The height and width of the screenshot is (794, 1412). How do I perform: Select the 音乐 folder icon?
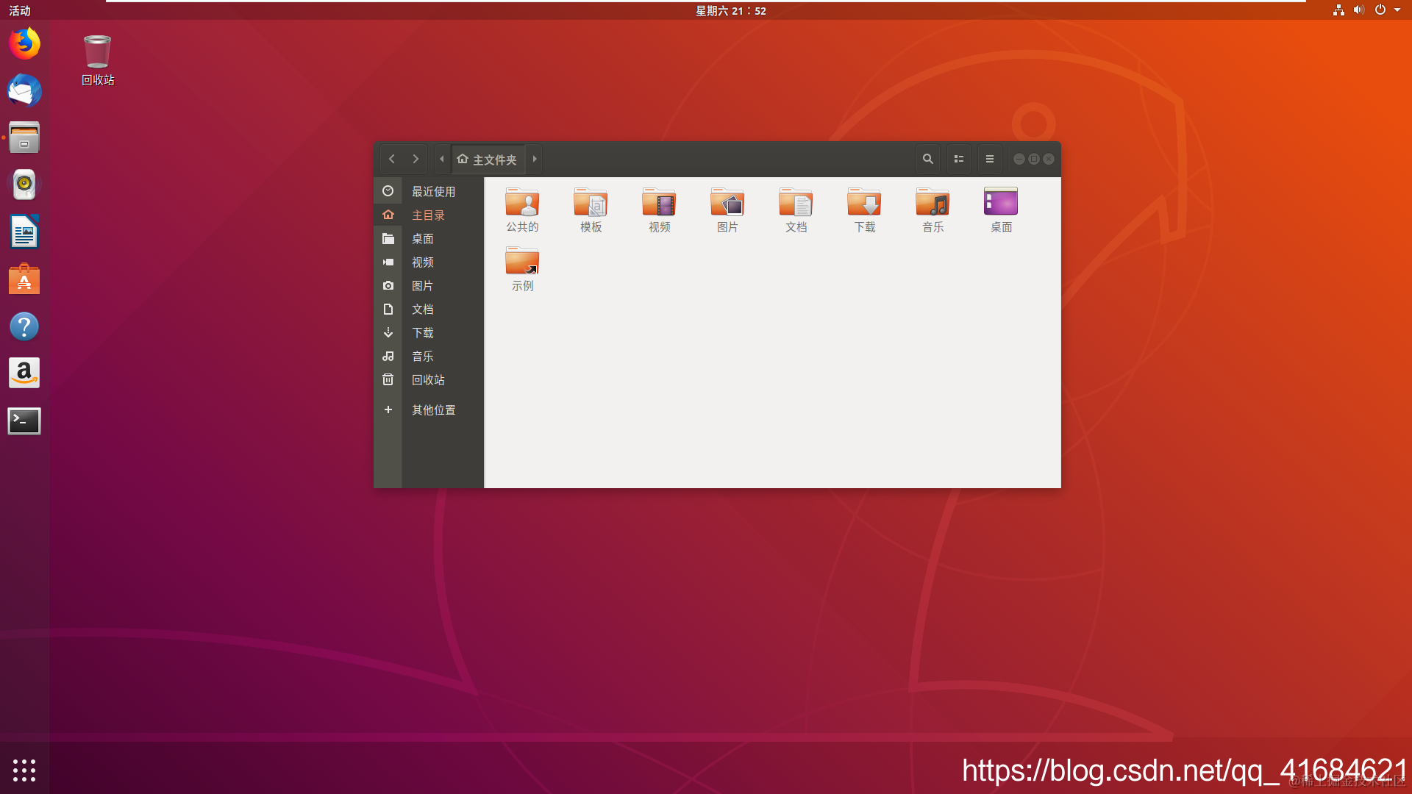tap(933, 203)
